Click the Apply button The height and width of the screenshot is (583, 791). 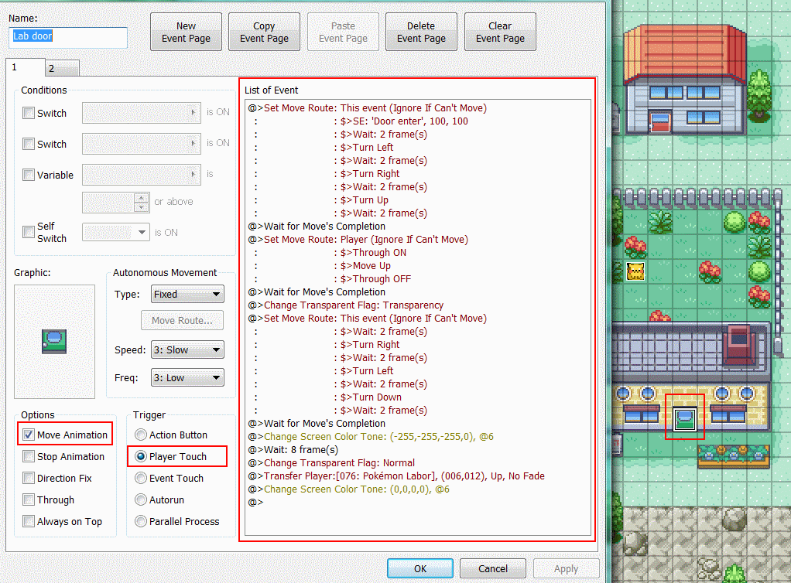[x=566, y=568]
